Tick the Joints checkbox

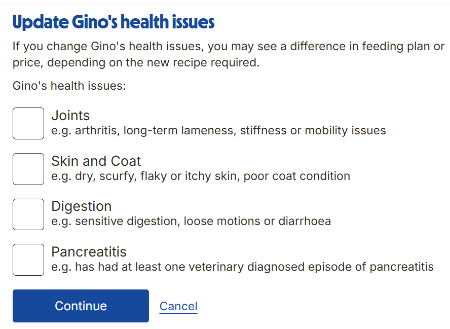point(28,123)
